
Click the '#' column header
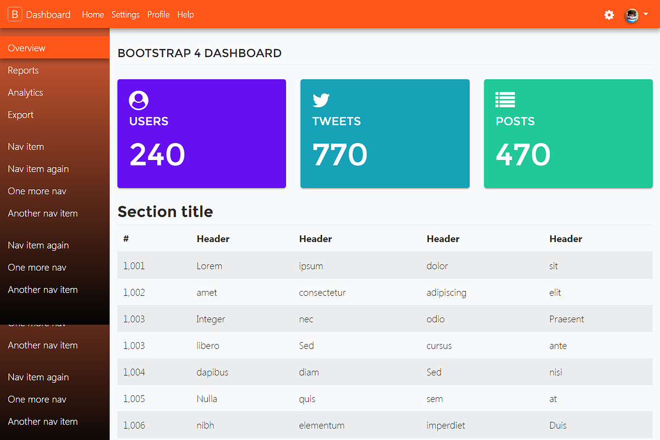click(126, 239)
